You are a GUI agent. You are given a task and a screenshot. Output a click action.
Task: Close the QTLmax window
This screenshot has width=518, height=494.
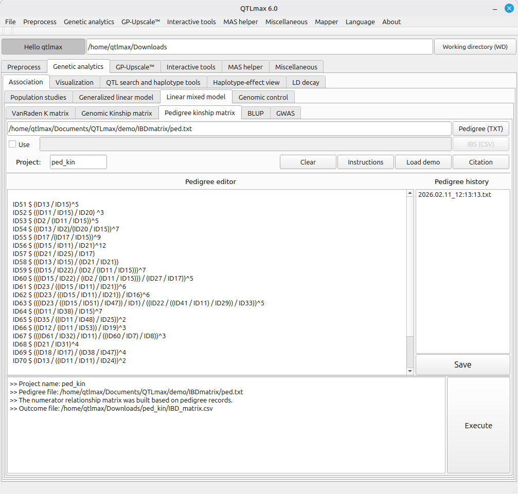coord(509,8)
